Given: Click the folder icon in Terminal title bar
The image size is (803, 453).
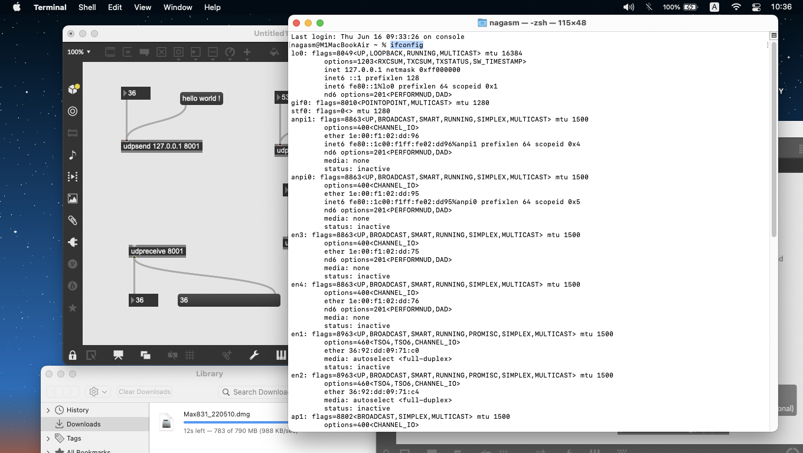Looking at the screenshot, I should [x=482, y=23].
